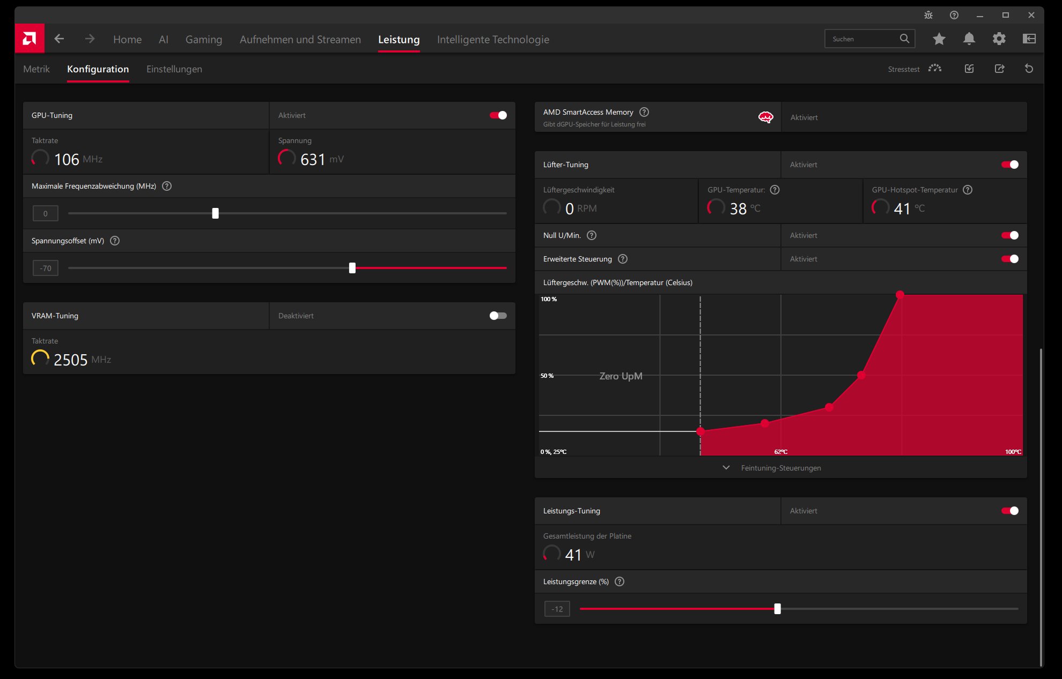Select the Leistung tab

399,39
